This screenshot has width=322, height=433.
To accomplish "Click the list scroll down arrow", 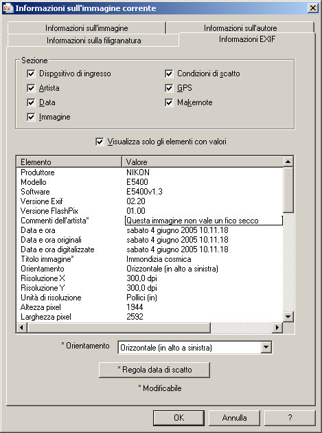I will 288,316.
